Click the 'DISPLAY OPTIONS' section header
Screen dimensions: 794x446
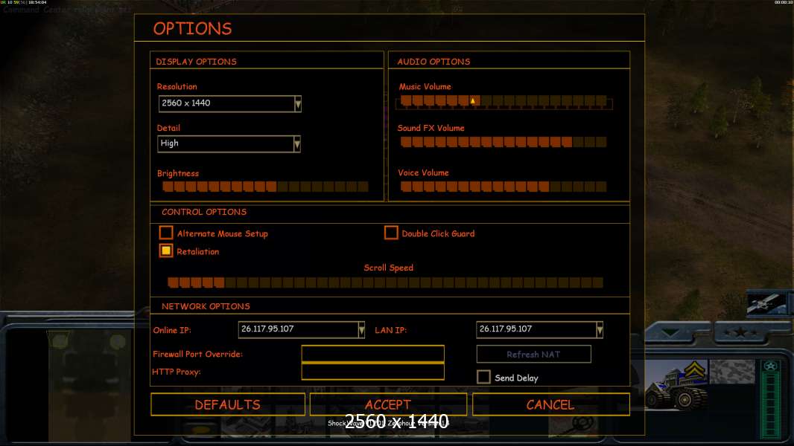coord(196,62)
